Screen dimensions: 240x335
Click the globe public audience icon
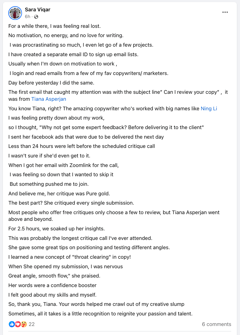click(x=36, y=17)
